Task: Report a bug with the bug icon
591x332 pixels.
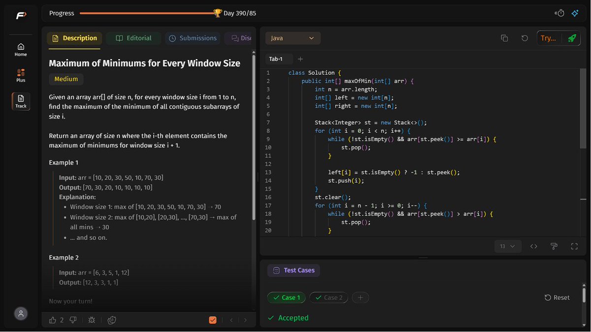Action: (x=92, y=320)
